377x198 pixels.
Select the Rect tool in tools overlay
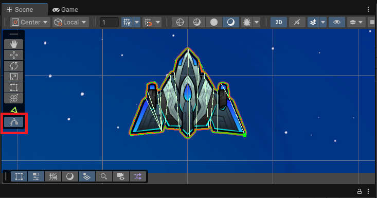[14, 87]
